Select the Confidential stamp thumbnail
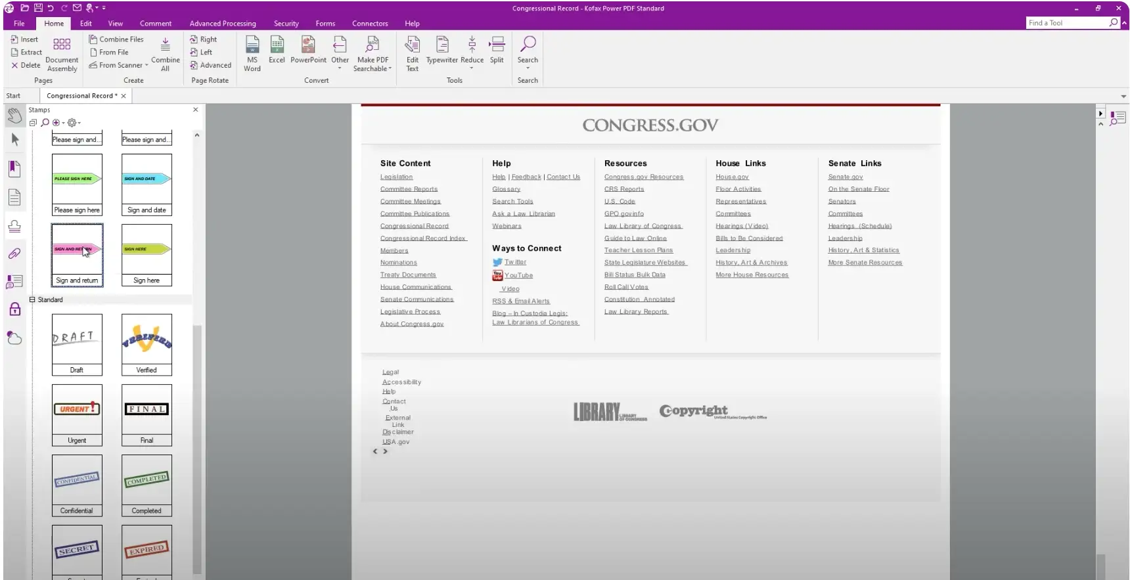This screenshot has width=1130, height=580. pyautogui.click(x=77, y=480)
